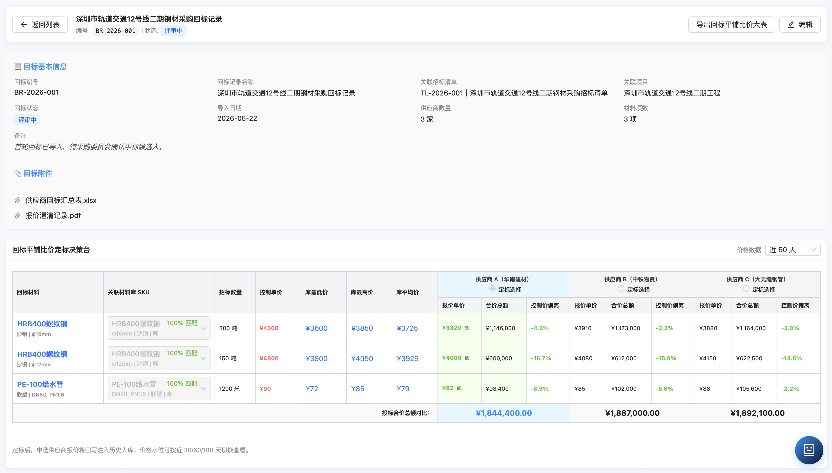Screen dimensions: 832x473
Task: Click supplier A quote ¥82 低 cell
Action: (x=459, y=388)
